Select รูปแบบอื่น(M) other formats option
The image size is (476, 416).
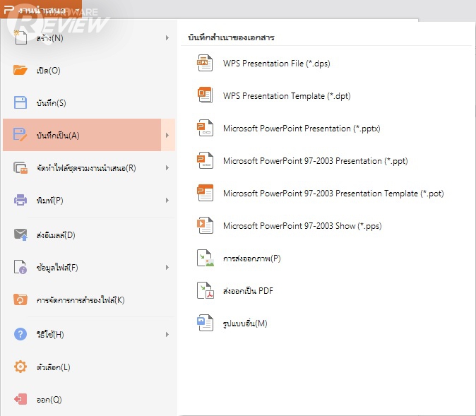[x=245, y=323]
